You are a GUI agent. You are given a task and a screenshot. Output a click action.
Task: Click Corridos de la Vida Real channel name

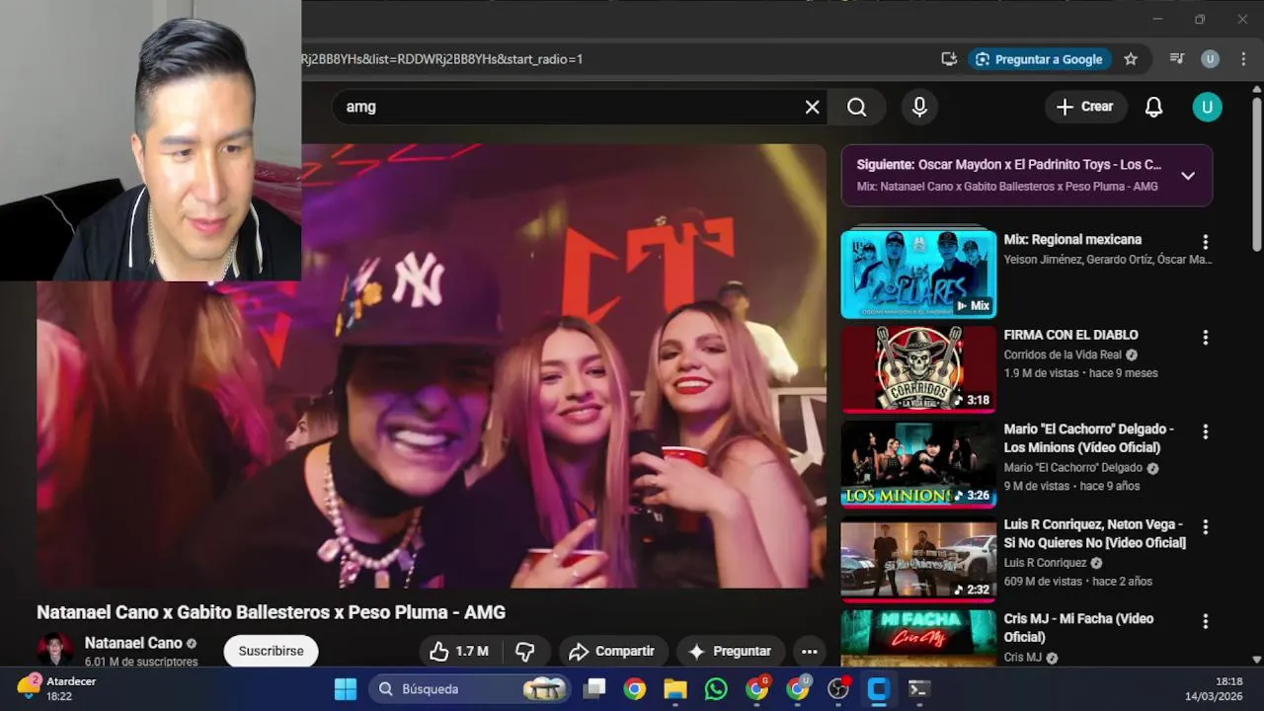pyautogui.click(x=1063, y=355)
